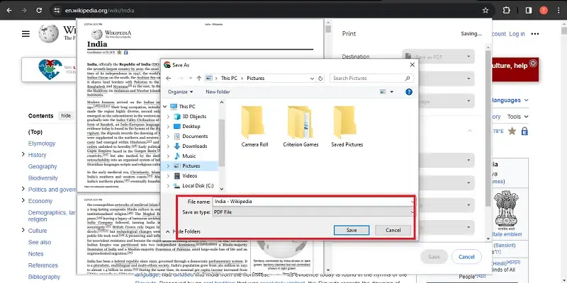Open the Save as type dropdown
Viewport: 567px width, 283px height.
(313, 212)
